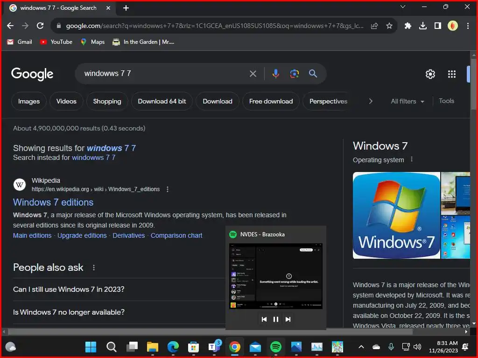Open Gmail bookmark
478x358 pixels.
pyautogui.click(x=20, y=42)
